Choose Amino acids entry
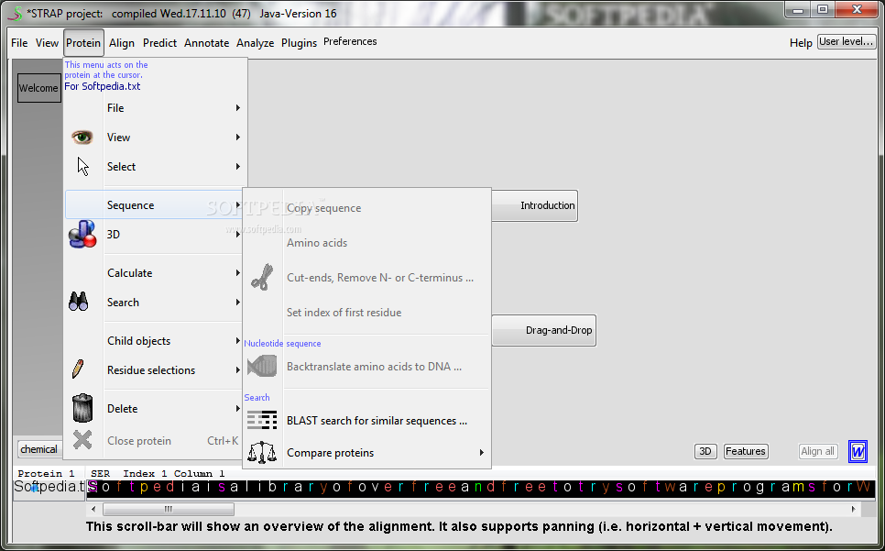The width and height of the screenshot is (885, 551). click(x=317, y=243)
